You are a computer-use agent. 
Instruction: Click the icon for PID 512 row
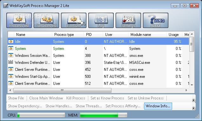(x=11, y=83)
